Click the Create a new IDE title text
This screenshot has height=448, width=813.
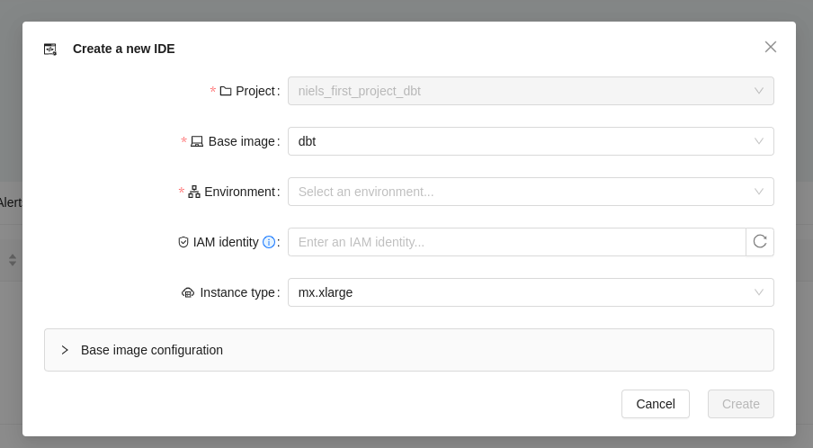click(124, 49)
